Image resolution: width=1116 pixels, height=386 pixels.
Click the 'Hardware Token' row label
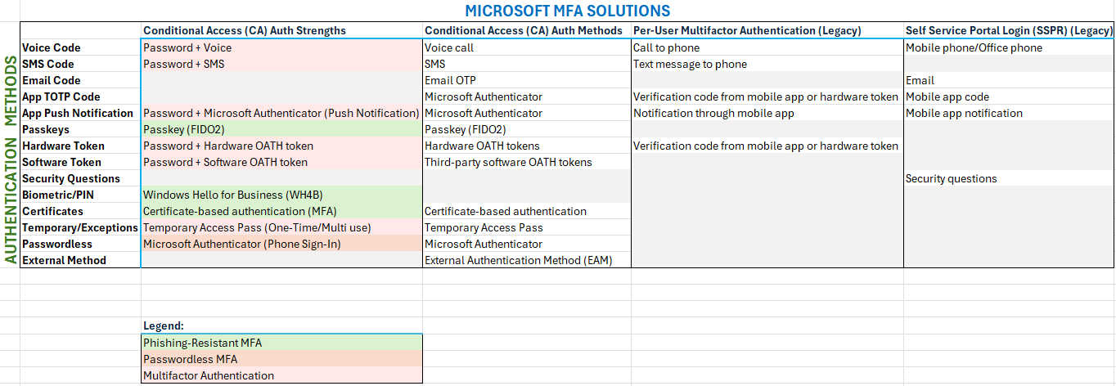click(x=80, y=146)
